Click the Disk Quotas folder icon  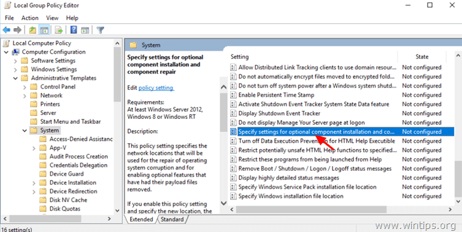click(43, 209)
